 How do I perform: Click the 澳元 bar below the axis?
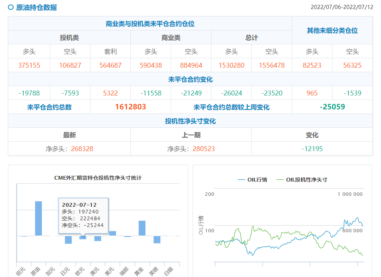coord(98,238)
